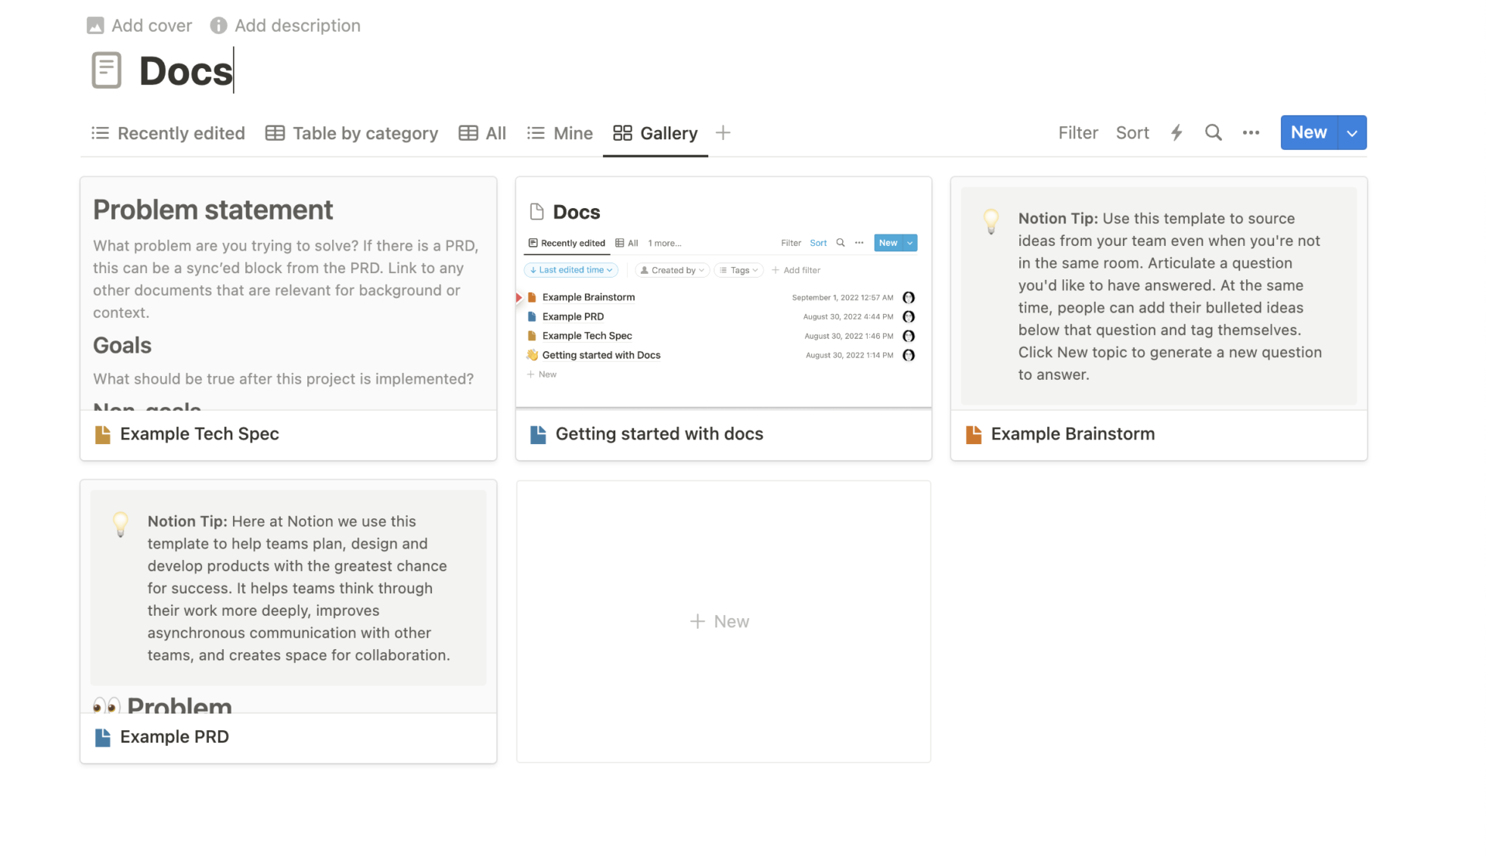Click the Add description info icon
The image size is (1486, 861).
tap(218, 26)
